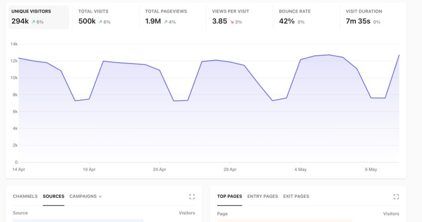The width and height of the screenshot is (422, 222).
Task: Select the Total Pageviews metric card
Action: pos(173,17)
